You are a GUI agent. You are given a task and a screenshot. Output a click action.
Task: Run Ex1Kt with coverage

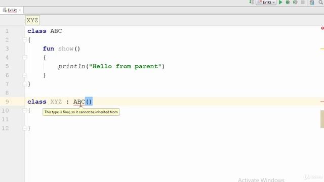(295, 2)
